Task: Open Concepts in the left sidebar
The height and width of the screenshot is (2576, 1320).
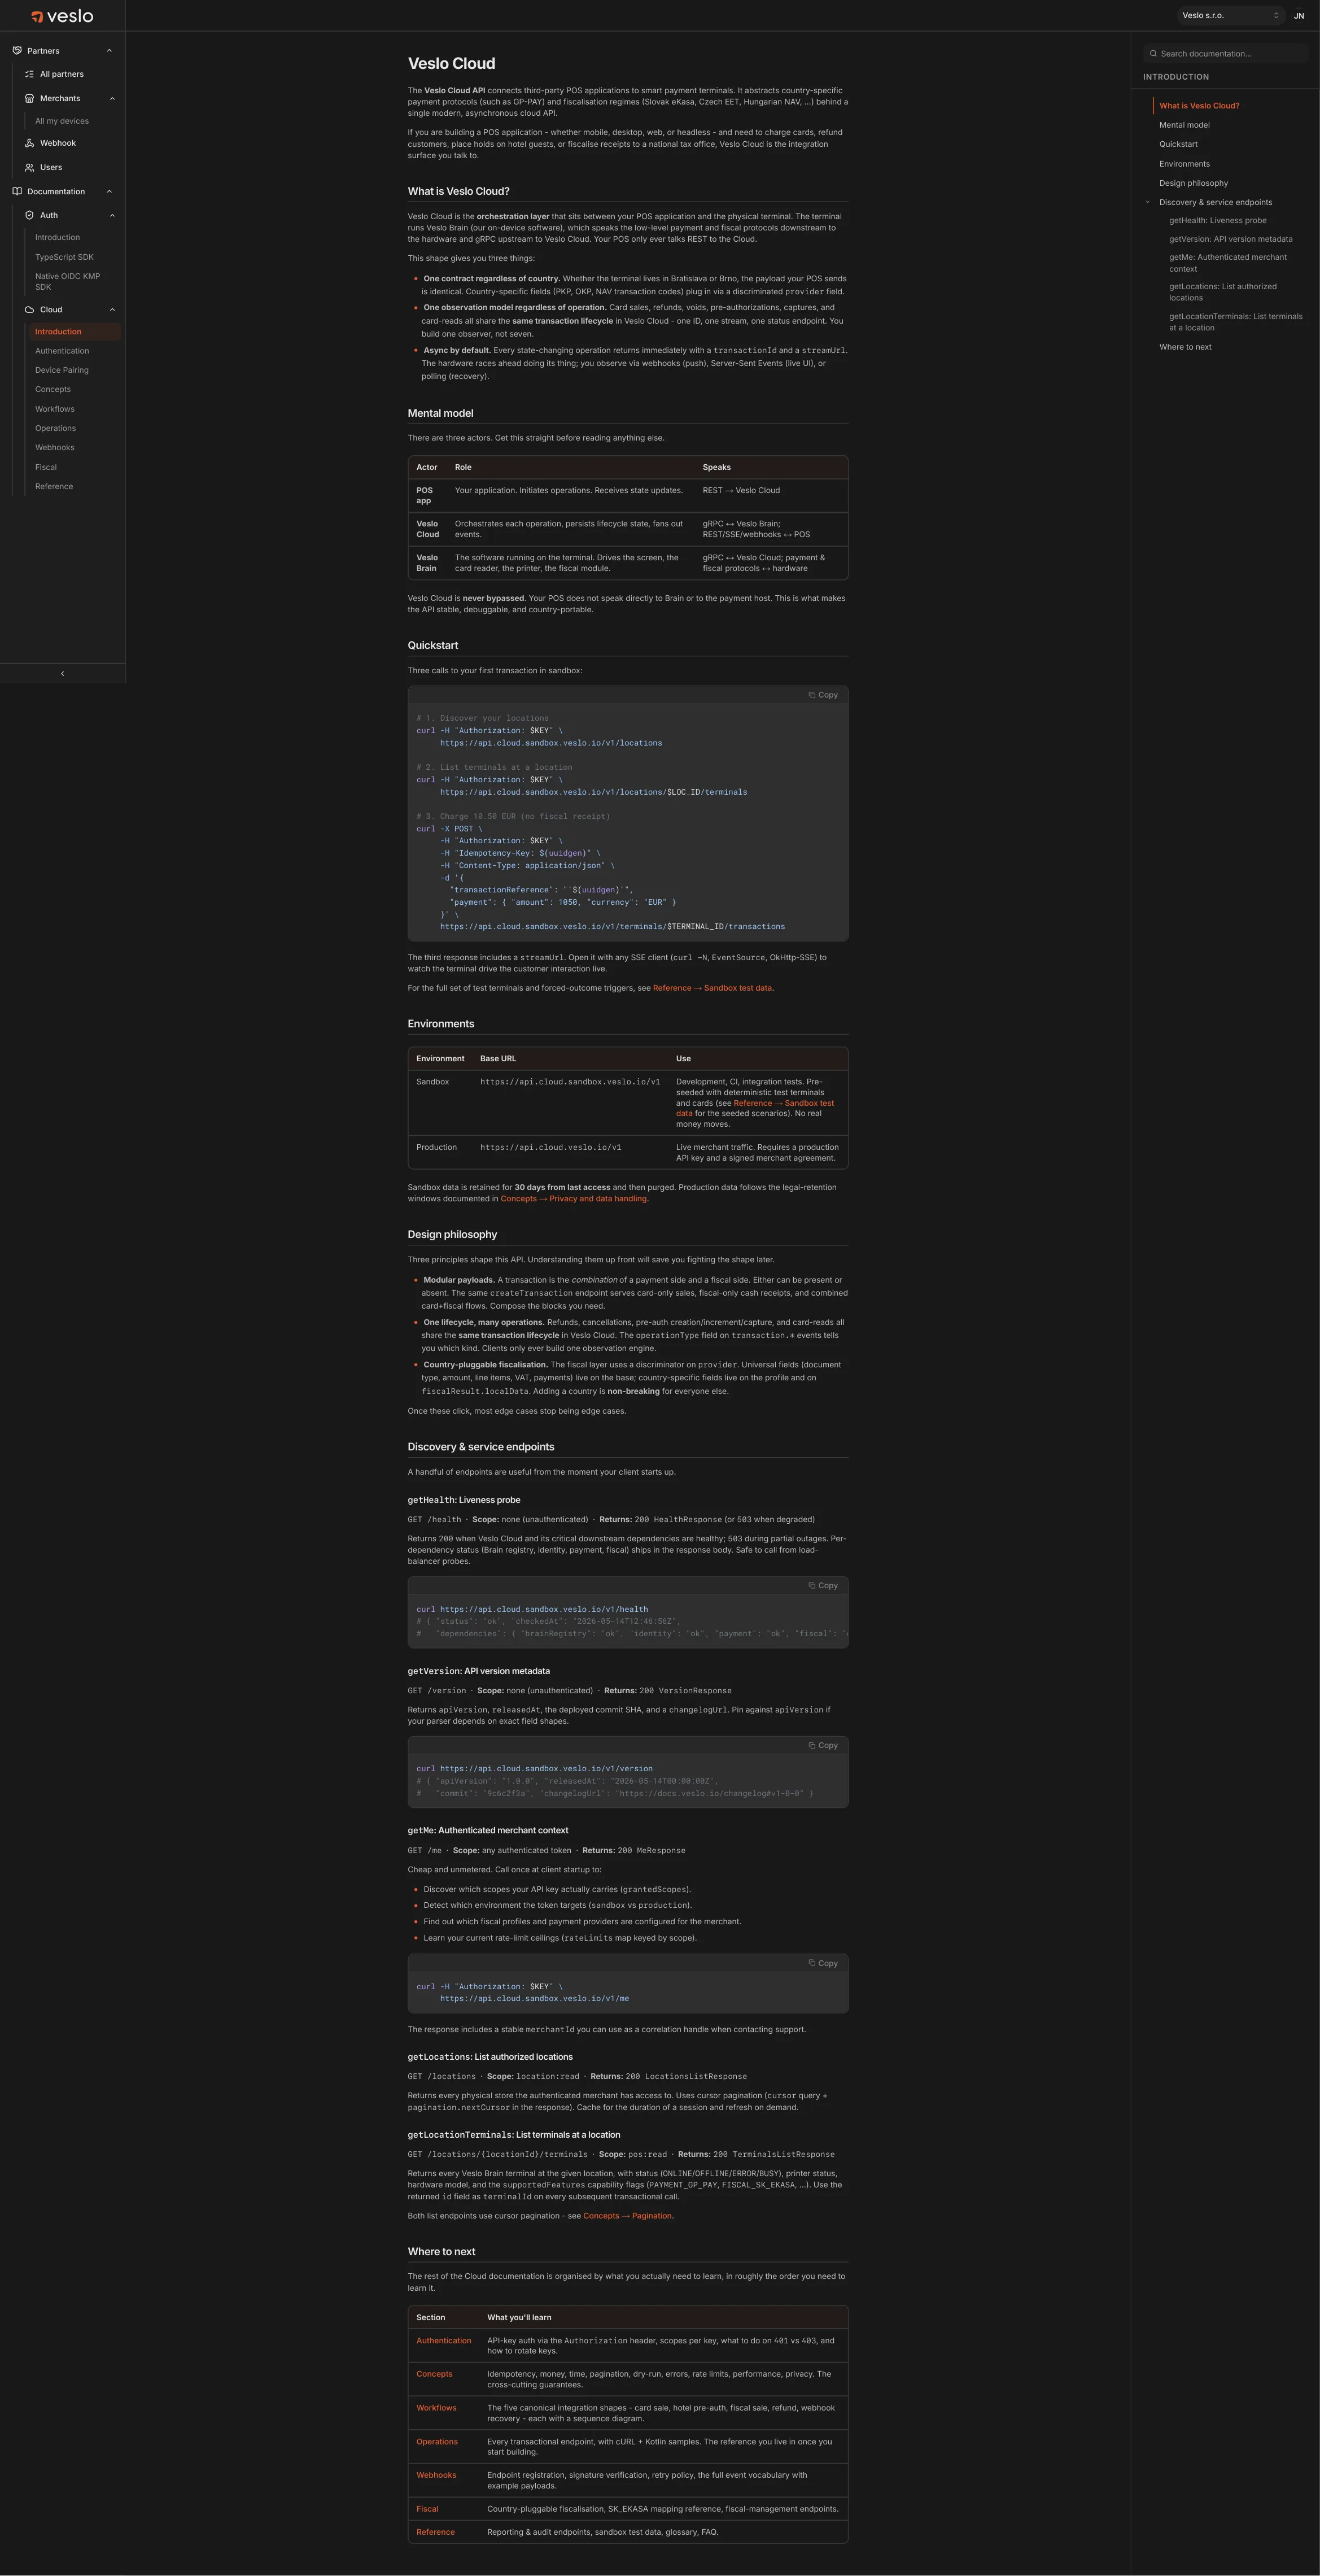Action: [x=53, y=389]
